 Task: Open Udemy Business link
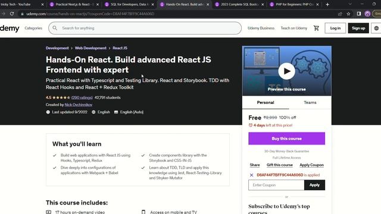click(261, 28)
